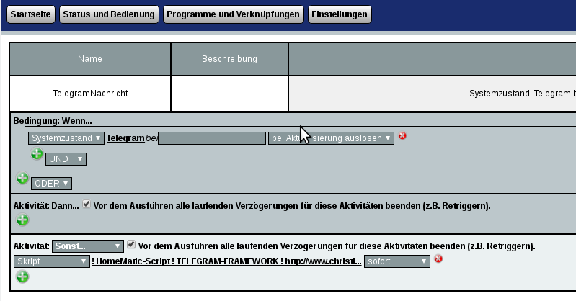
Task: Expand the Sonst... activity dropdown
Action: (88, 246)
